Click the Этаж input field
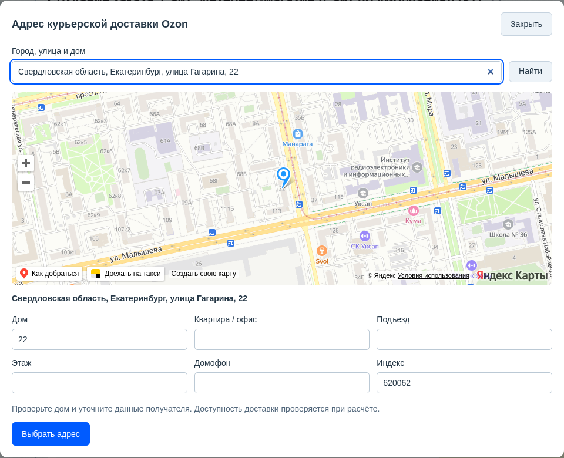 (x=99, y=383)
